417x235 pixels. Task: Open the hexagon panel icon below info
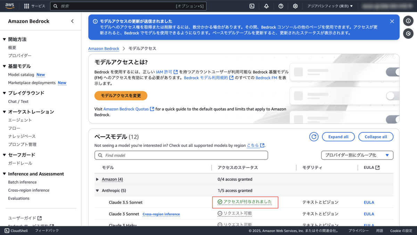coord(408,34)
